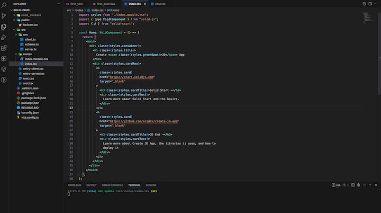
Task: Close the index.tsx editor tab
Action: coord(145,4)
